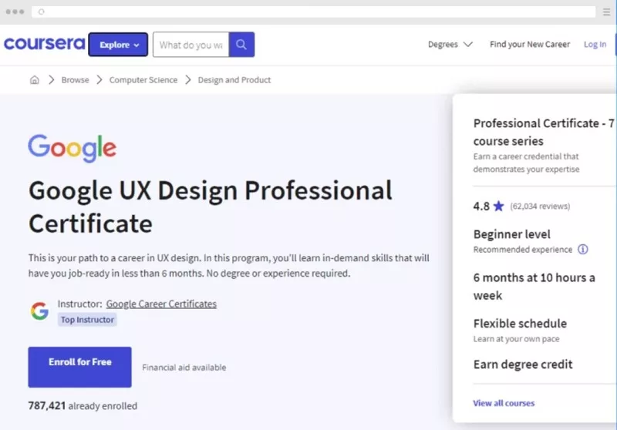Click the browser hamburger menu icon

606,12
